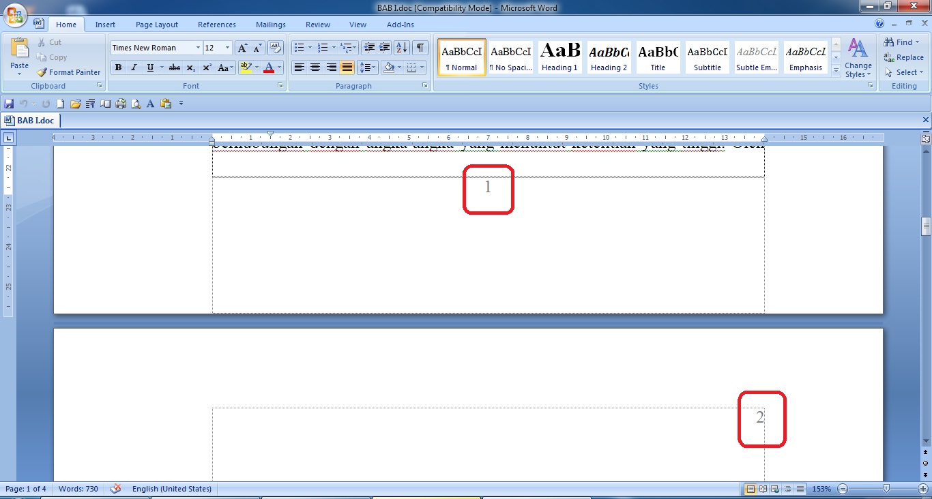This screenshot has width=932, height=499.
Task: Customize the Quick Access Toolbar dropdown
Action: 181,104
